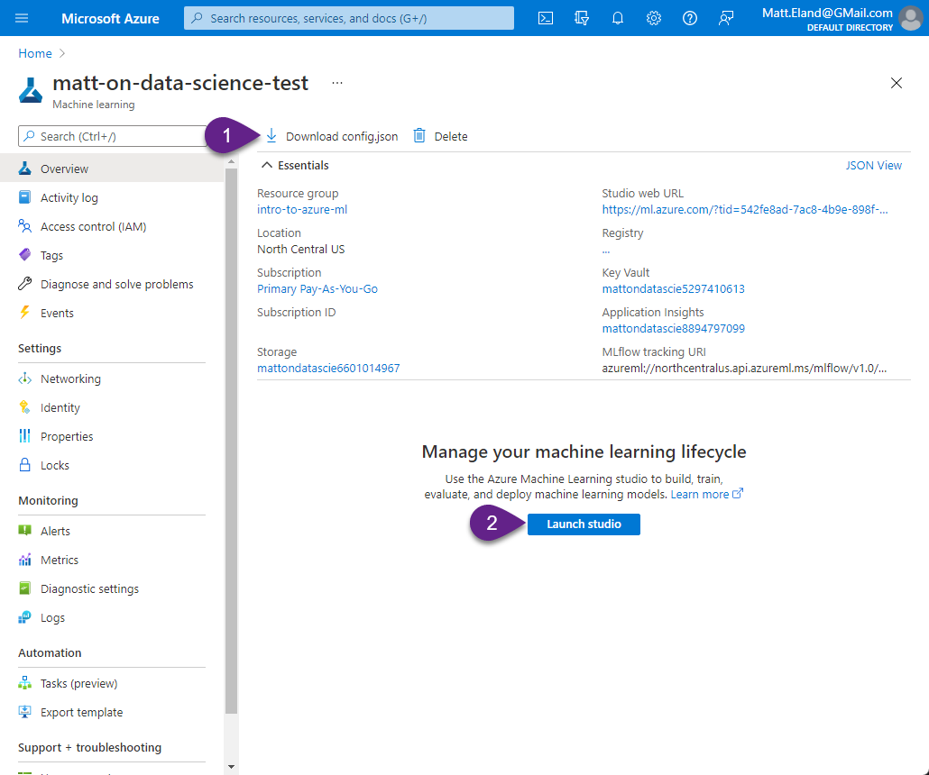Image resolution: width=929 pixels, height=775 pixels.
Task: Click the Access control (IAM) people icon
Action: point(25,226)
